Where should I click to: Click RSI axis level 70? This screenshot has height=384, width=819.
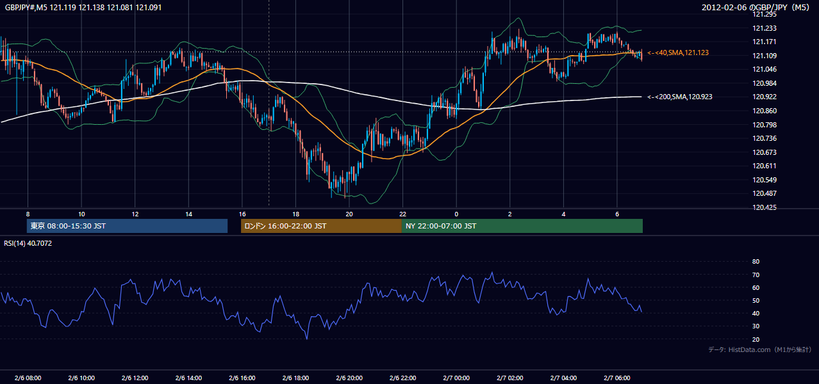coord(756,275)
